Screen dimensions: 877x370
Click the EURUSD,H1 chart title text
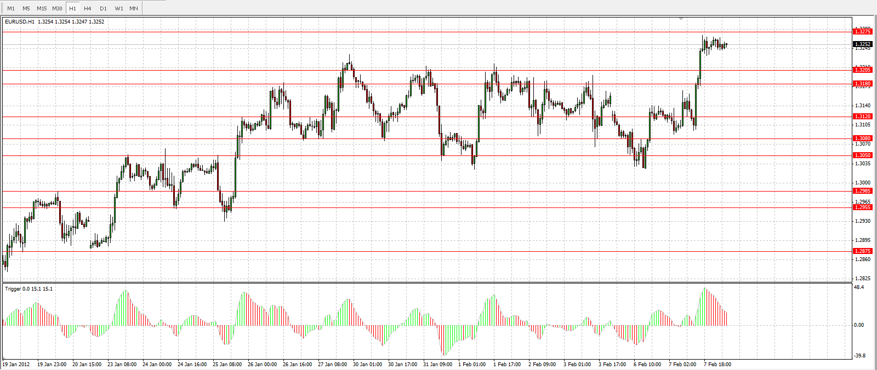[20, 22]
